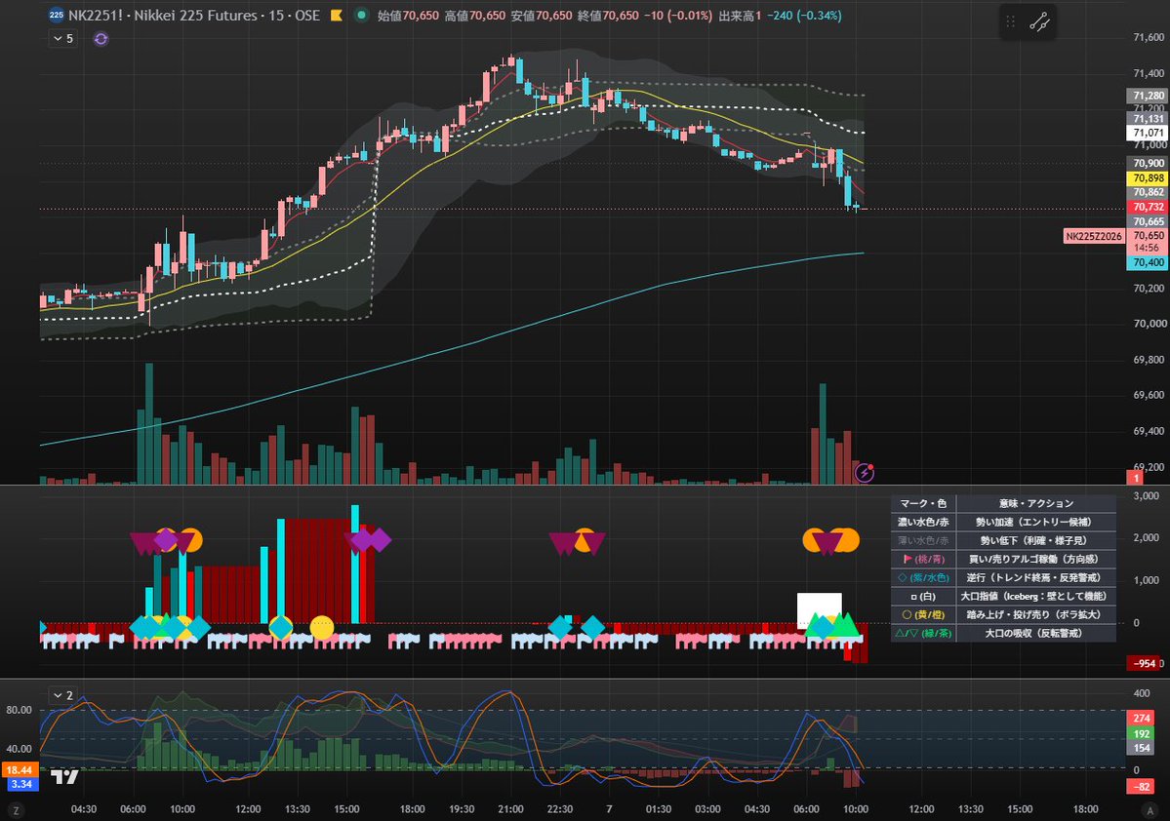Click the 225 symbol logo icon

tap(56, 15)
